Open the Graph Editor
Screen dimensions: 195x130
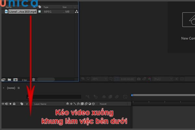(125, 97)
